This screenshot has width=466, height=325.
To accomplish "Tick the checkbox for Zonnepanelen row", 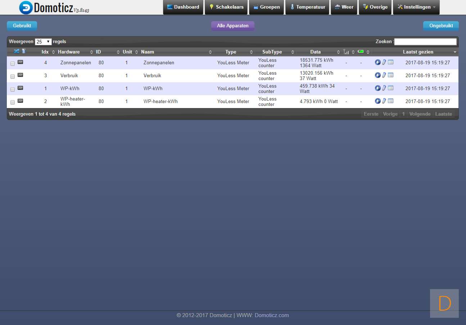I will (13, 64).
